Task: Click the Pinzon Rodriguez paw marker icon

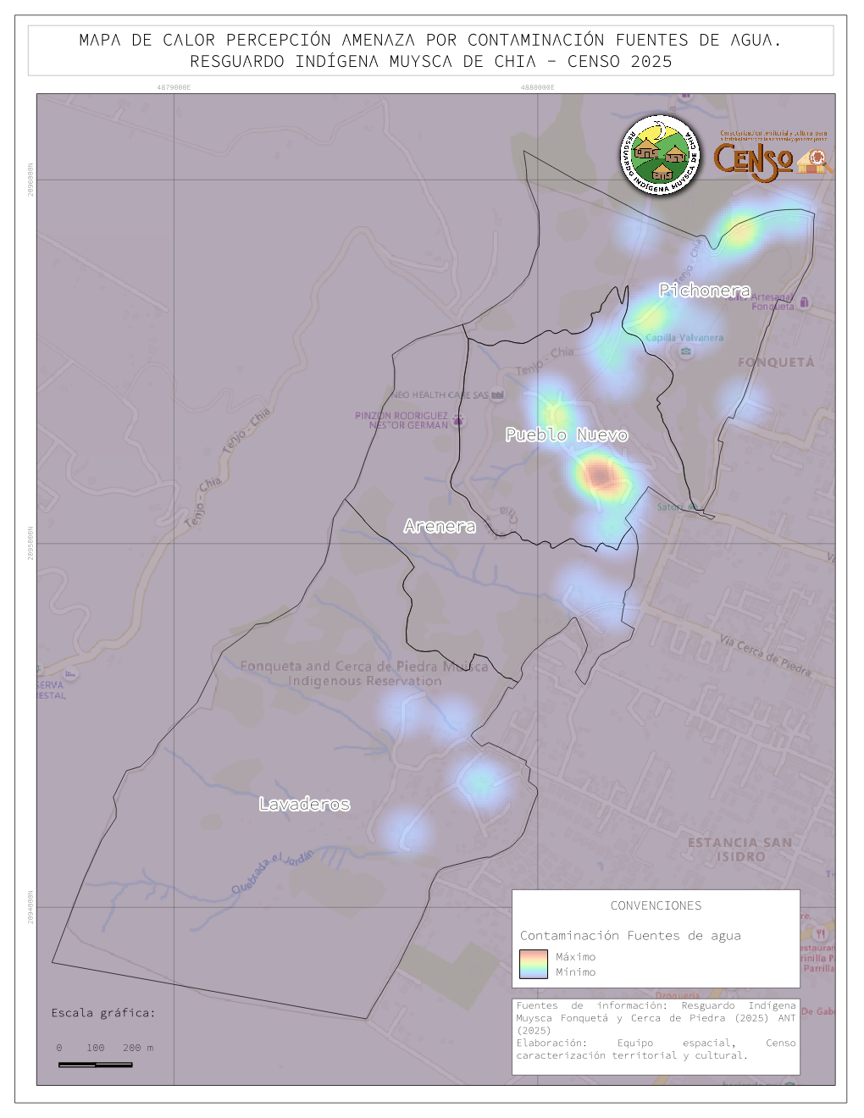Action: click(x=458, y=420)
